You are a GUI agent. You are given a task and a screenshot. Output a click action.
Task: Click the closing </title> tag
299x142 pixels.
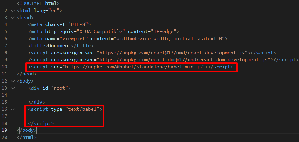(x=82, y=46)
